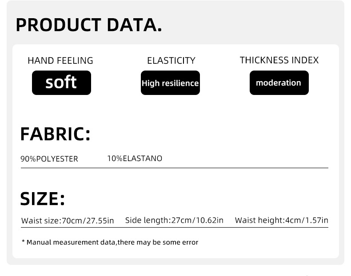
Task: Click the 'HAND FEELING' label
Action: [60, 60]
